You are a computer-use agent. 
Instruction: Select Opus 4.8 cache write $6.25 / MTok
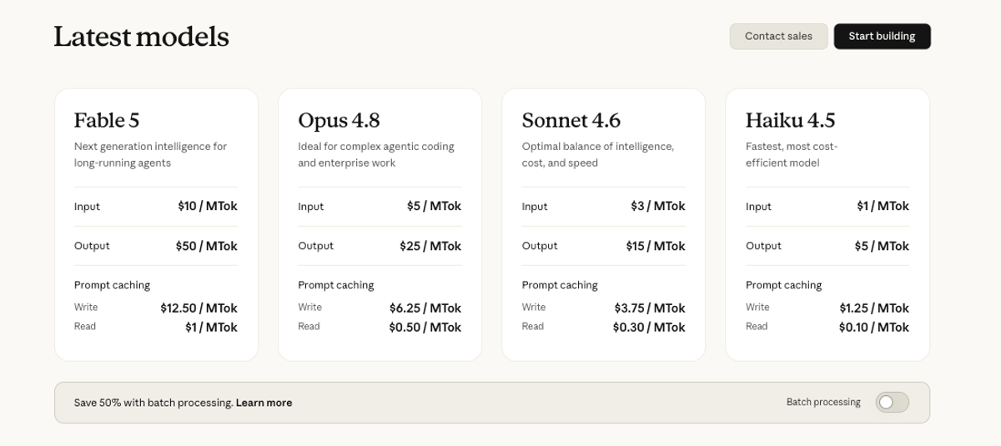425,308
